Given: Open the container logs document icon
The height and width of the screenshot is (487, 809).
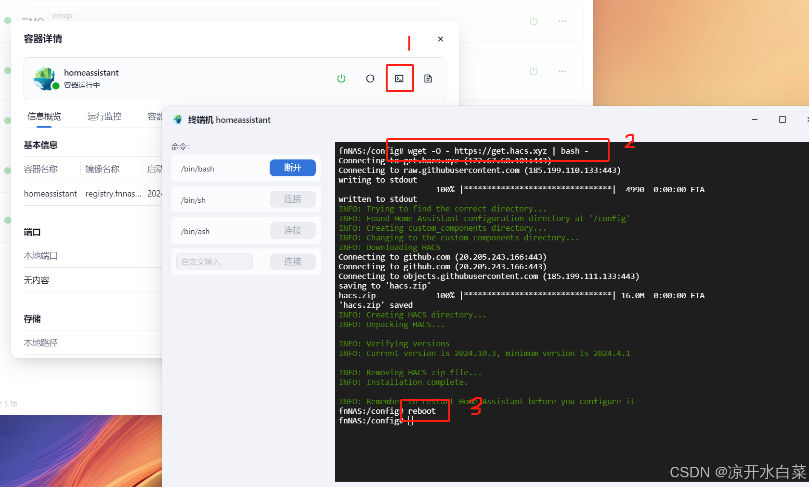Looking at the screenshot, I should 428,79.
